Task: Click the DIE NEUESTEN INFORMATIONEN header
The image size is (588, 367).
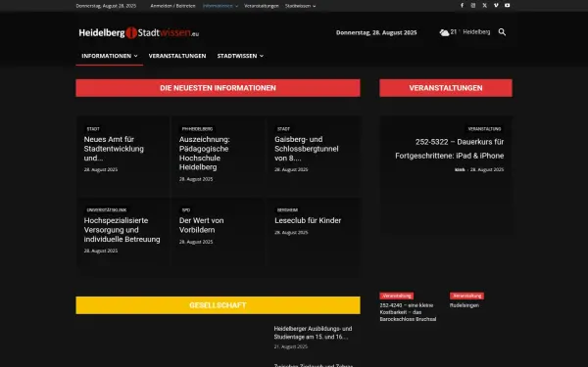Action: 218,88
